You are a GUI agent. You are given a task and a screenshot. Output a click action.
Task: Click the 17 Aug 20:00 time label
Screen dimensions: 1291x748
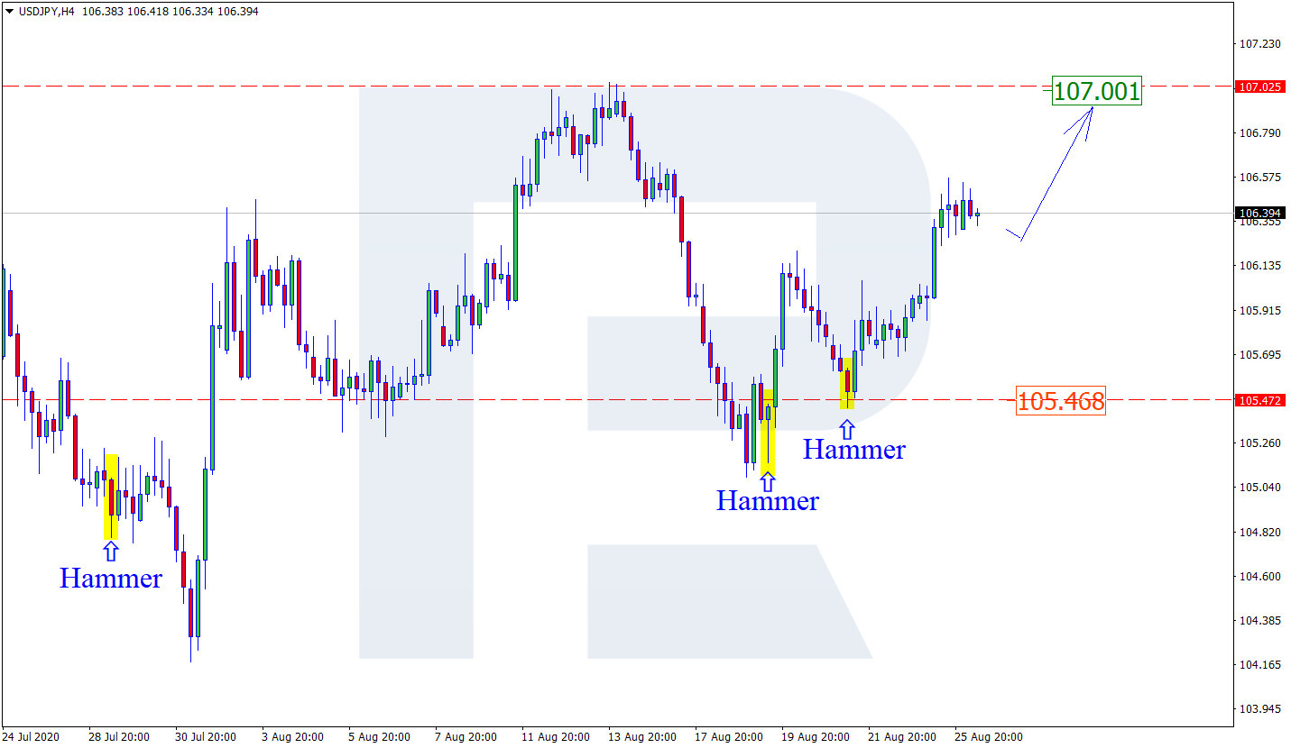pyautogui.click(x=729, y=737)
